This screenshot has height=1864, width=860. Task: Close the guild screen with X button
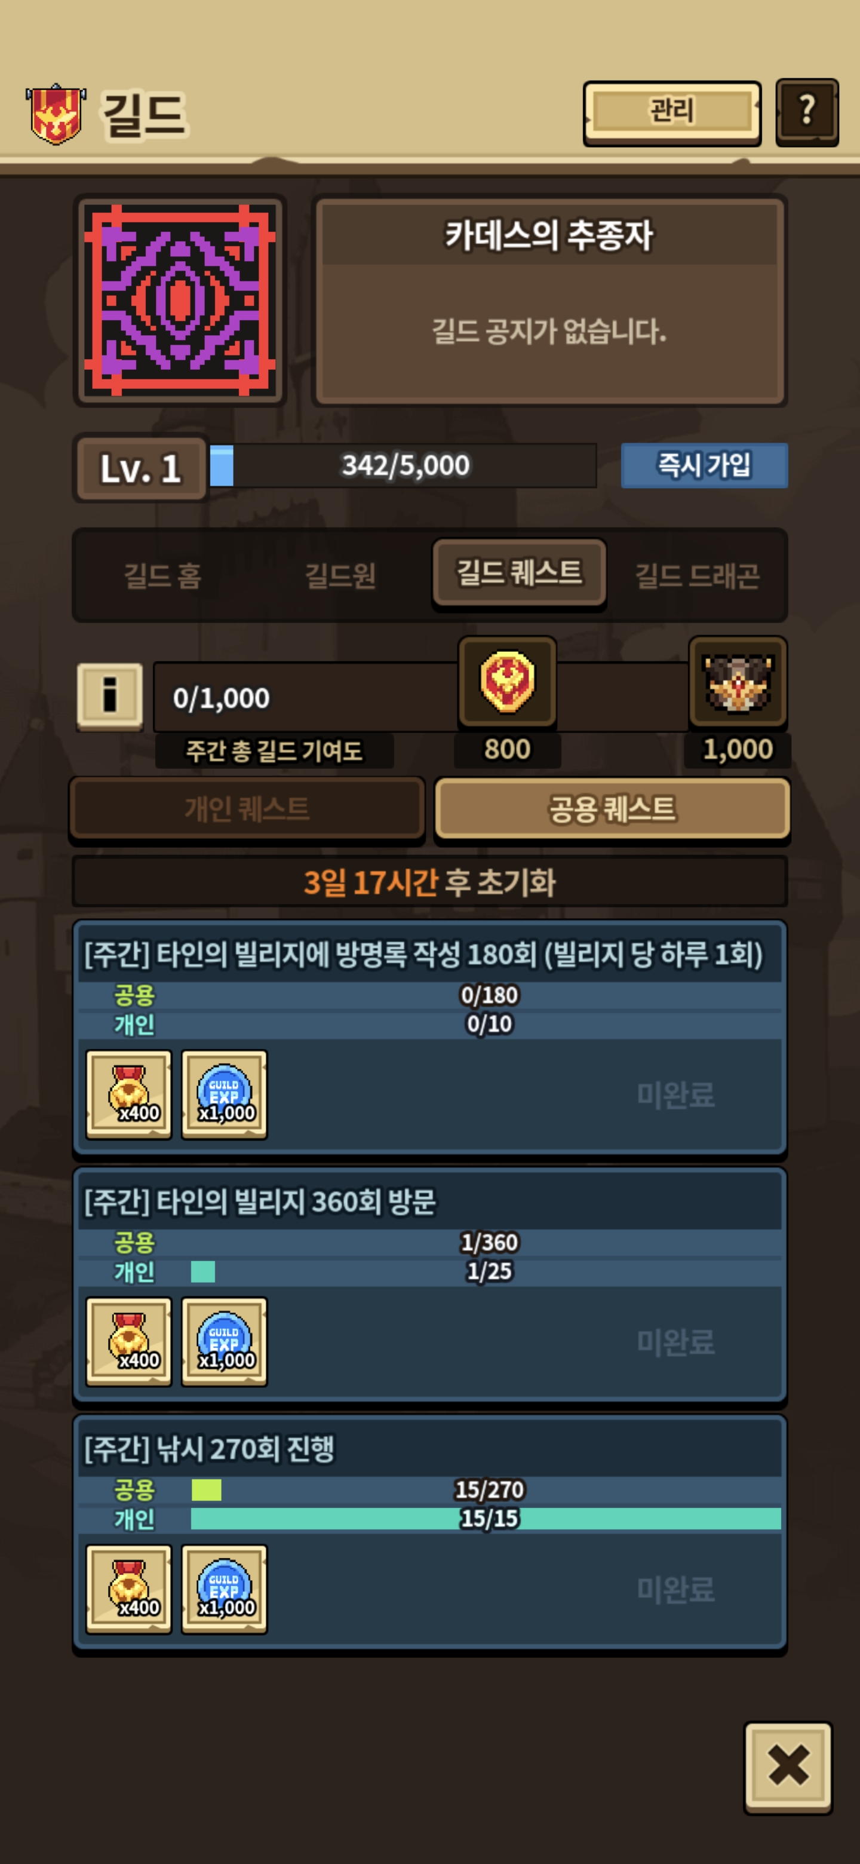click(x=788, y=1766)
